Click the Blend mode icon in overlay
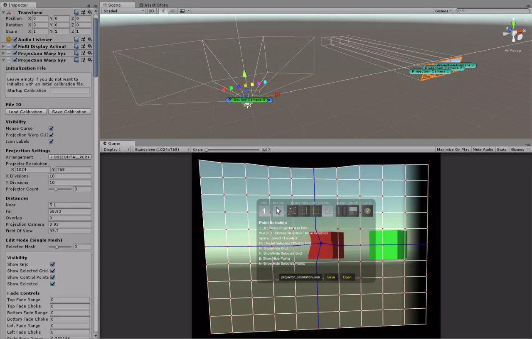The image size is (532, 339). (341, 211)
